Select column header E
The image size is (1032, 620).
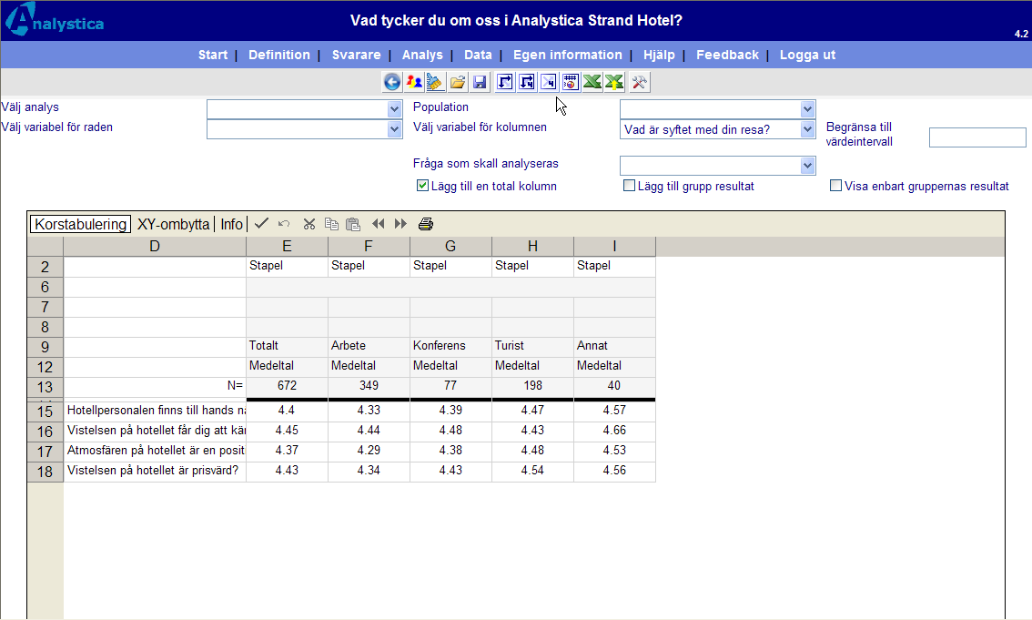click(287, 246)
